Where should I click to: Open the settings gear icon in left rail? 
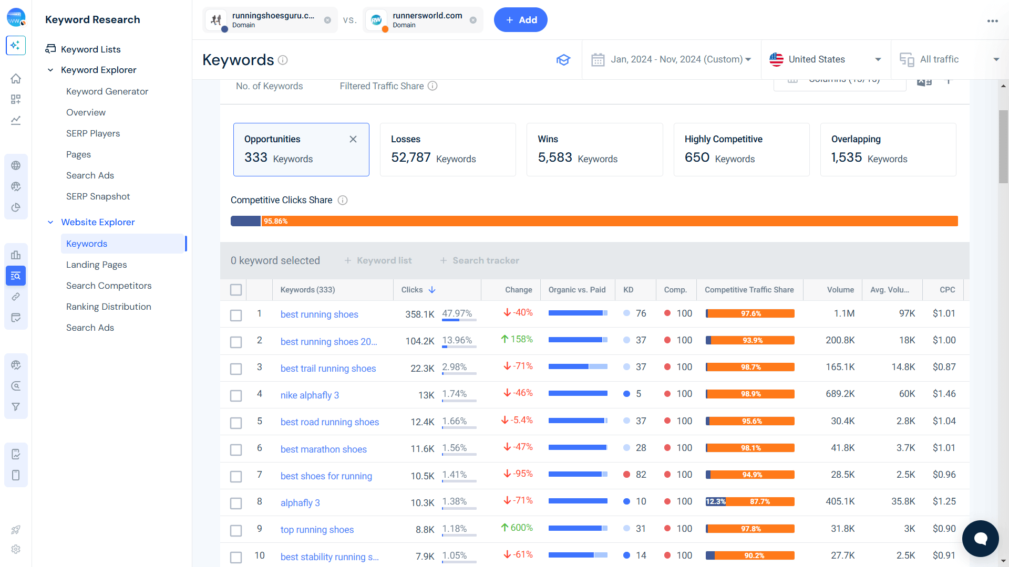tap(16, 549)
